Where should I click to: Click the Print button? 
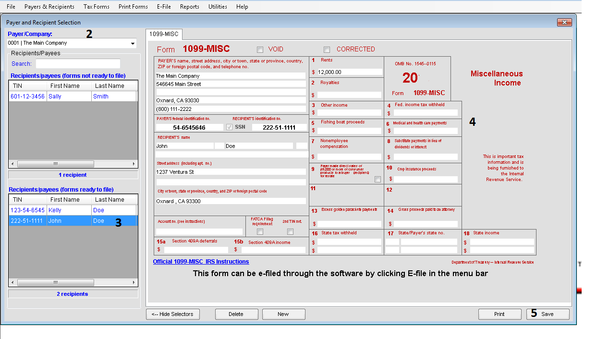(500, 314)
